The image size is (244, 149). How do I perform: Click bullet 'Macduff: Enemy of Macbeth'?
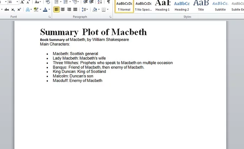[77, 81]
